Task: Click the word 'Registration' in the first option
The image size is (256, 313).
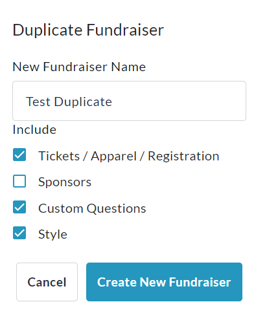Action: (x=183, y=156)
